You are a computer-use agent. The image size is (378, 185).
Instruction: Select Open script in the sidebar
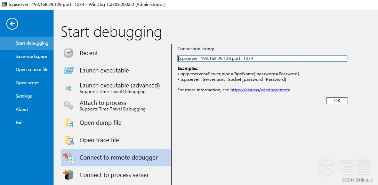tap(27, 83)
